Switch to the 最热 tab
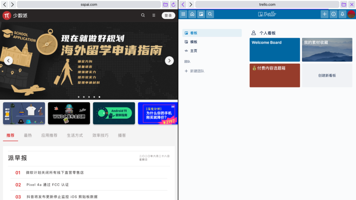The width and height of the screenshot is (356, 200). pos(28,136)
